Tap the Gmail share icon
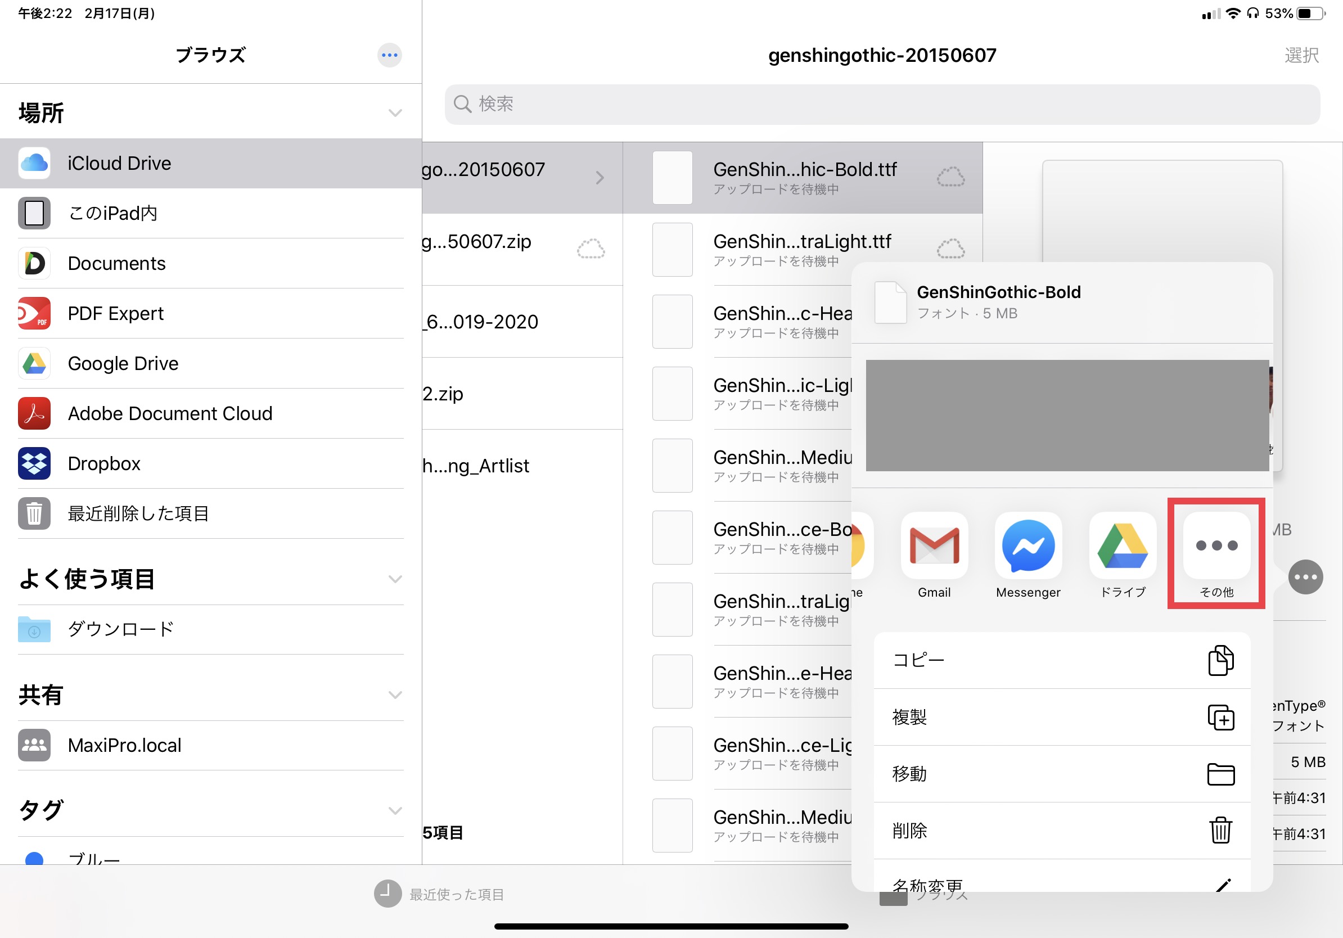This screenshot has height=938, width=1343. 934,545
